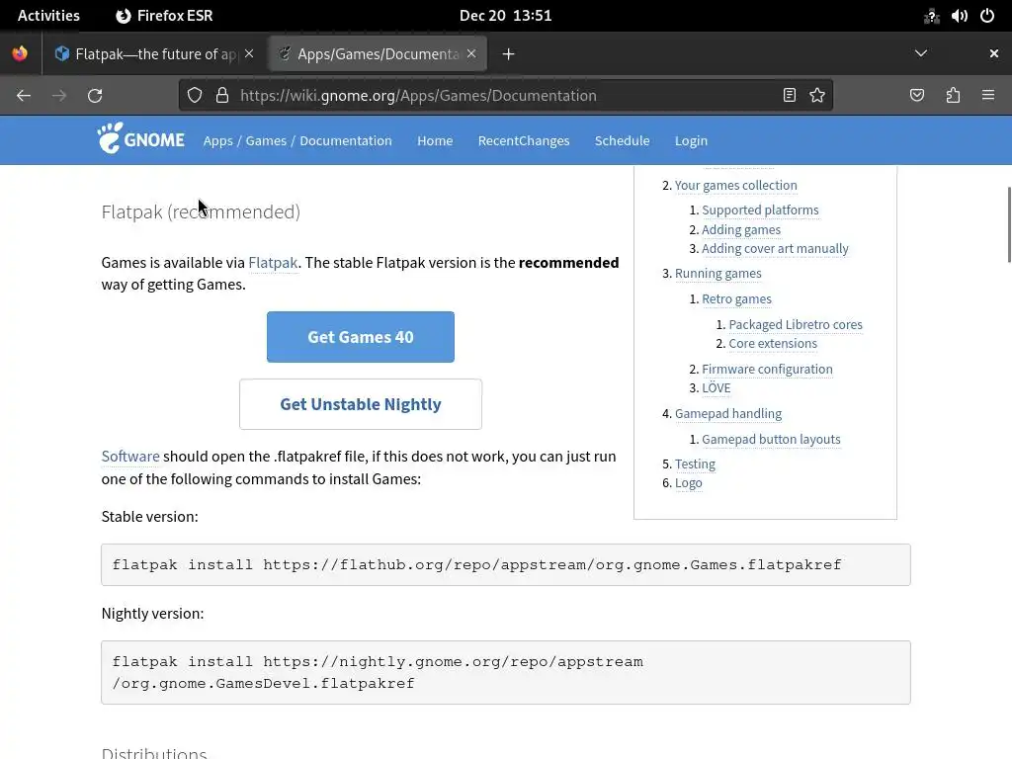Toggle reader view icon in address bar
The height and width of the screenshot is (759, 1012).
coord(790,96)
